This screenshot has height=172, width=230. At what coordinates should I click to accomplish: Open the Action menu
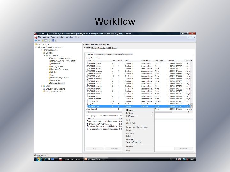[46, 37]
